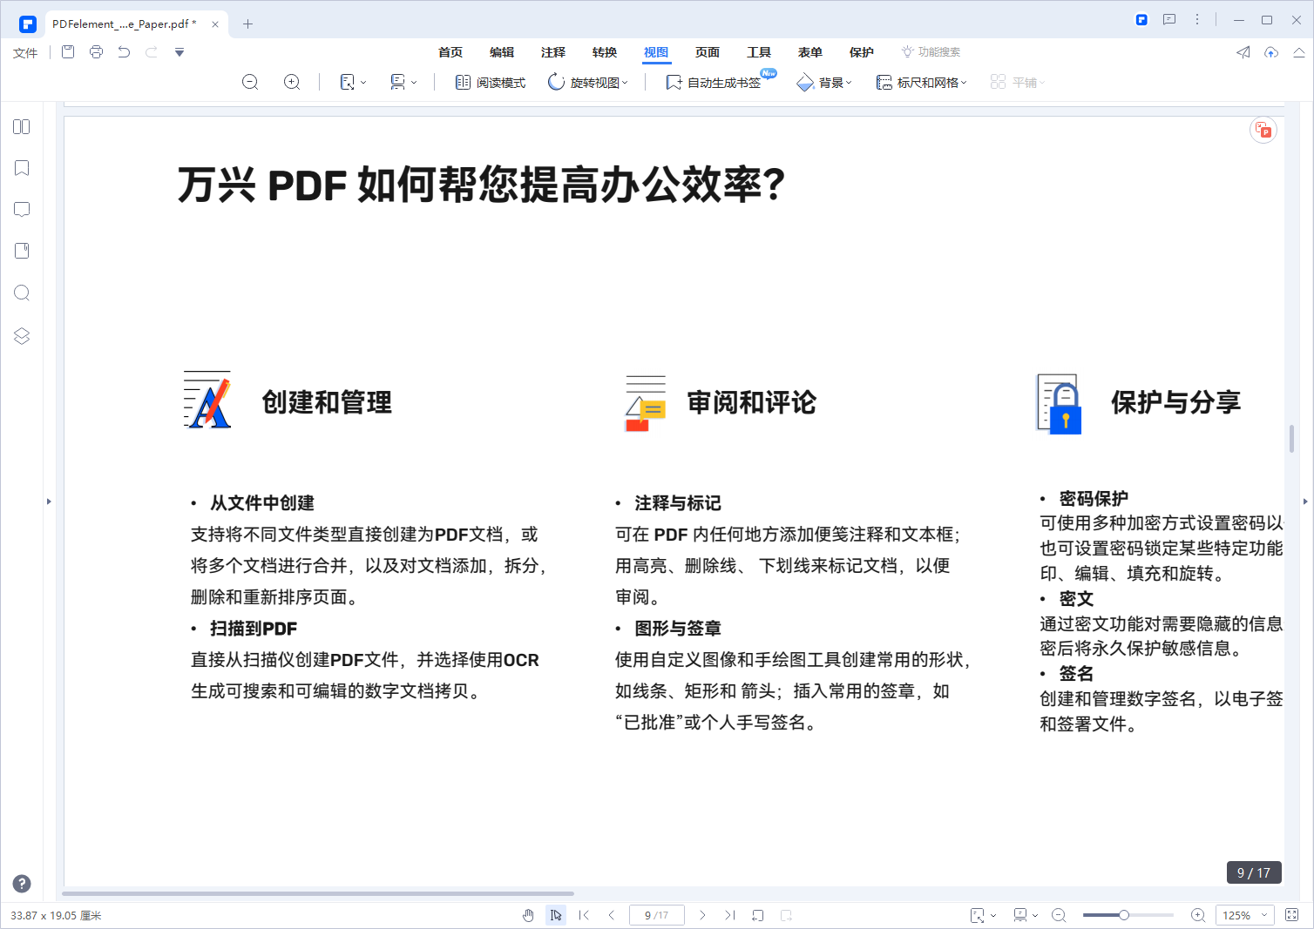
Task: Open the comments panel in the sidebar
Action: (21, 209)
